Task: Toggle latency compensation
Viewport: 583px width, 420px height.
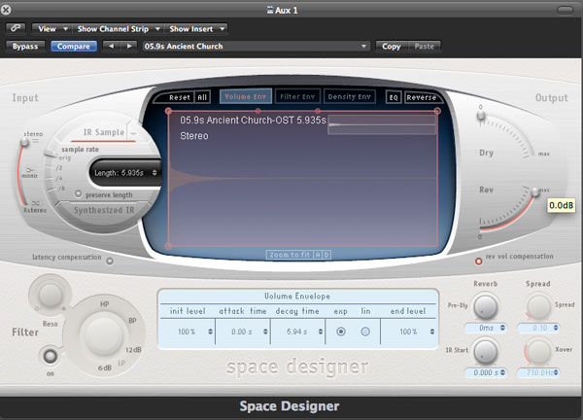Action: pos(110,262)
